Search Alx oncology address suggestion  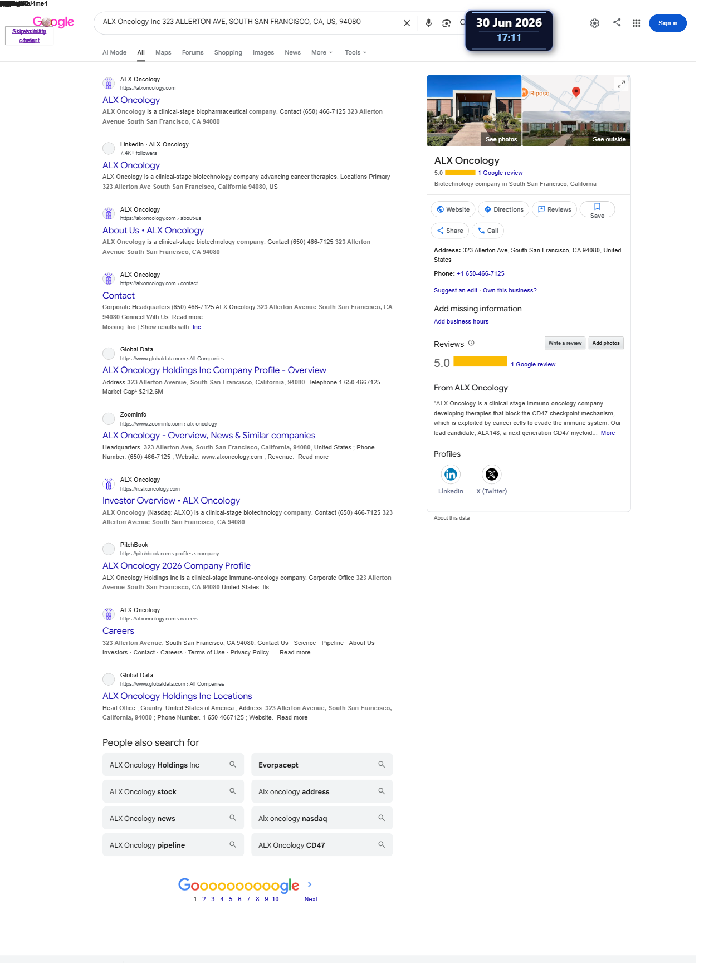point(322,791)
